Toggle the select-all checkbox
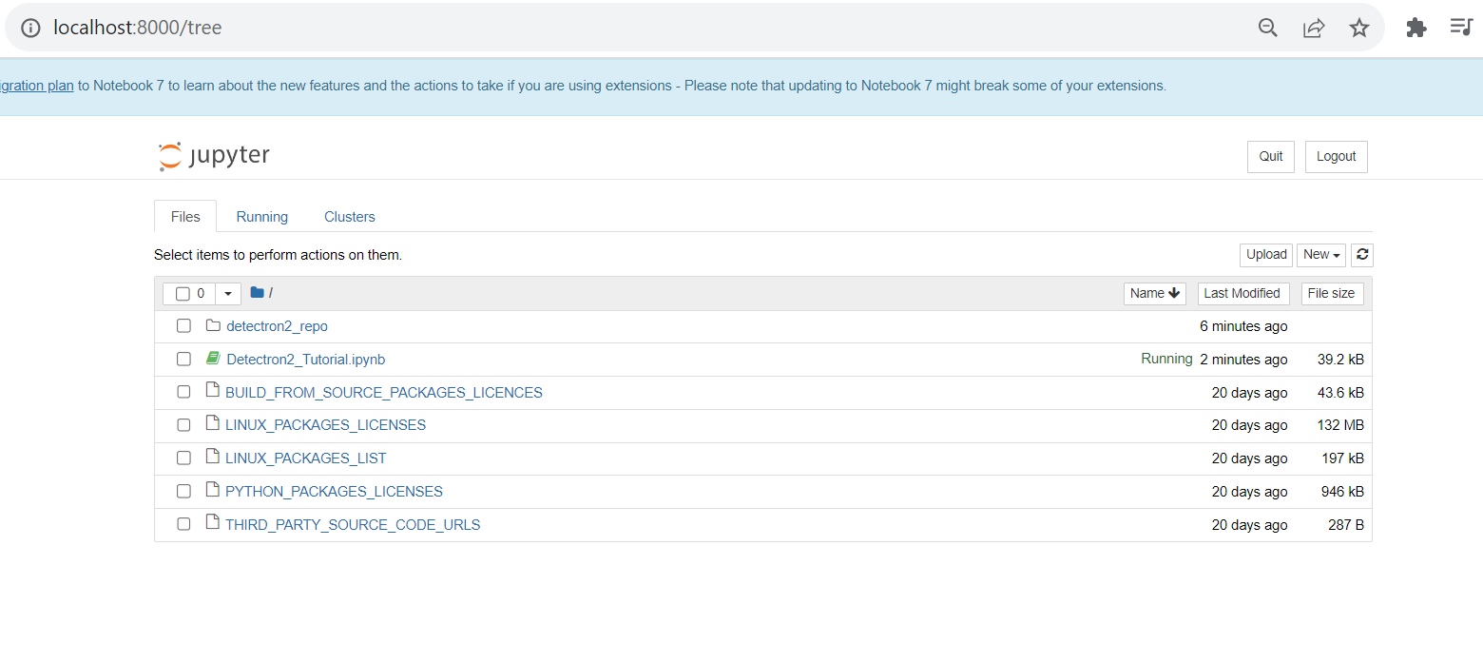This screenshot has width=1483, height=663. click(x=183, y=294)
